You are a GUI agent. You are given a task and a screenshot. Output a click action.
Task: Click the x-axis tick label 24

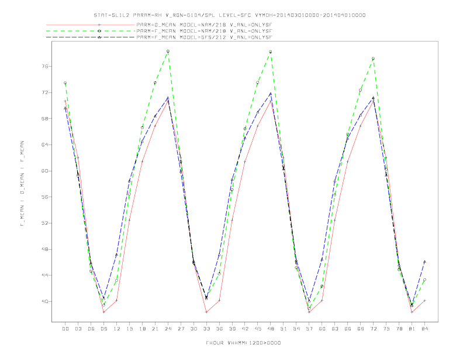pyautogui.click(x=168, y=329)
